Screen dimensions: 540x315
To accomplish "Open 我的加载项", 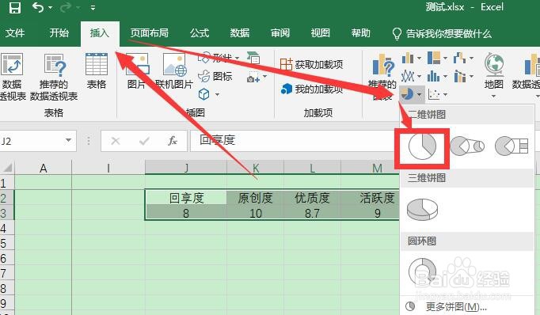I will coord(311,89).
